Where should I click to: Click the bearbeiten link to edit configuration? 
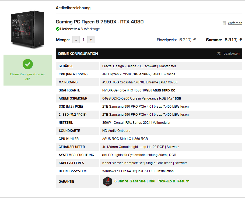(x=232, y=54)
